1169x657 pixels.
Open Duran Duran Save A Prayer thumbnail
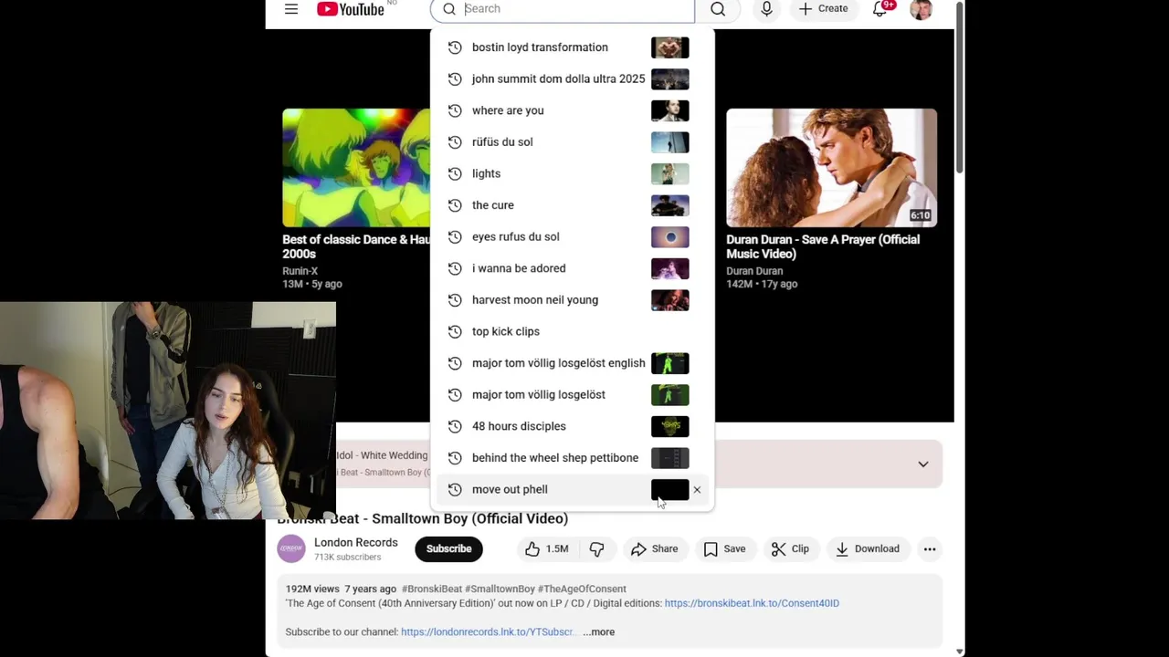pos(831,167)
